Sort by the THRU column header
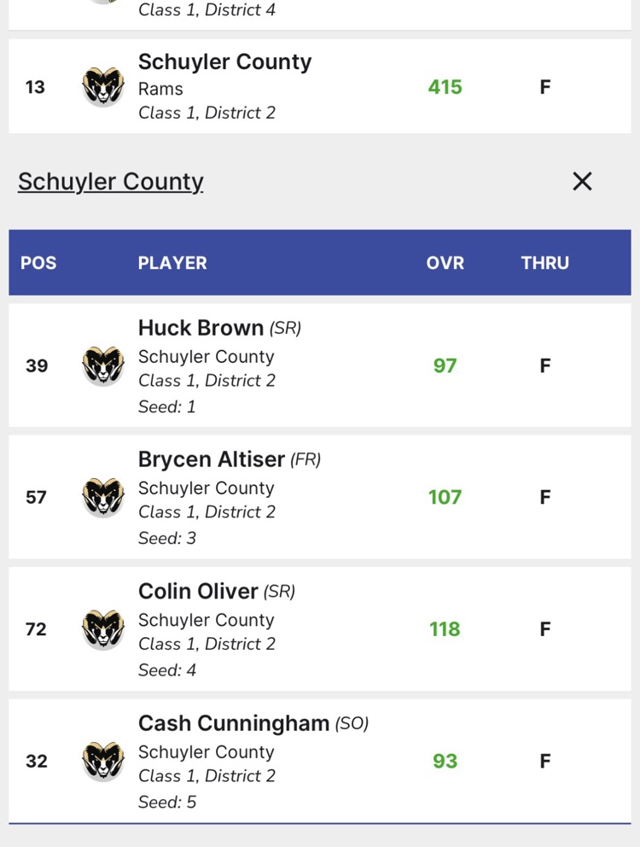Image resolution: width=640 pixels, height=847 pixels. coord(544,263)
